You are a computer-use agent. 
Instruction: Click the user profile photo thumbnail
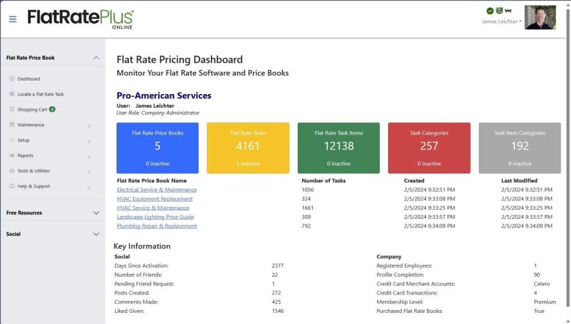[539, 17]
